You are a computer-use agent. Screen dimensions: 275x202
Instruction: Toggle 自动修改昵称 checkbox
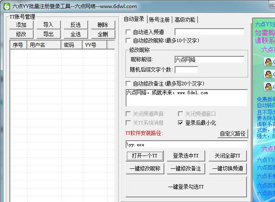point(129,40)
